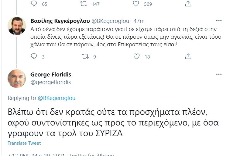The width and height of the screenshot is (230, 156).
Task: Open the Twitter for iPhone source link
Action: click(x=91, y=154)
